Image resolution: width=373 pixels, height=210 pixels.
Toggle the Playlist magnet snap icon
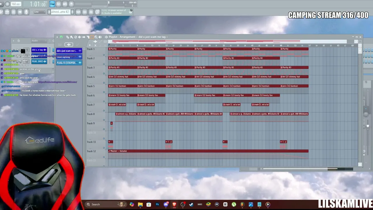61,37
